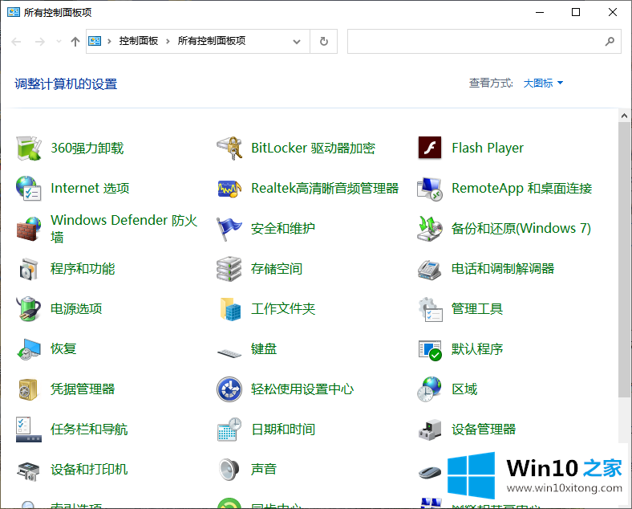Click the Internet 选项 globe icon

29,189
